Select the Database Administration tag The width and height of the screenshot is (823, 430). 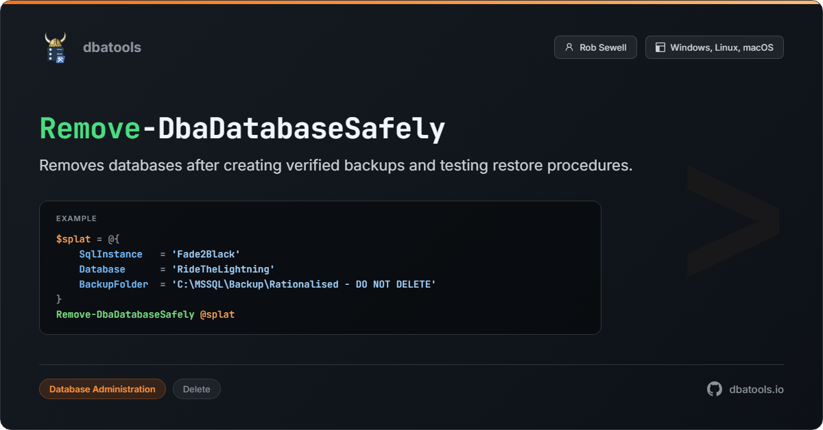(x=102, y=389)
